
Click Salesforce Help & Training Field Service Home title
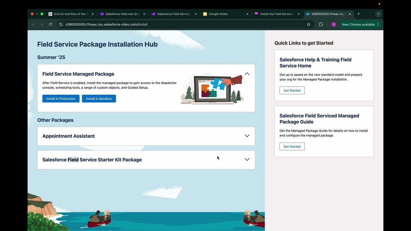(315, 63)
